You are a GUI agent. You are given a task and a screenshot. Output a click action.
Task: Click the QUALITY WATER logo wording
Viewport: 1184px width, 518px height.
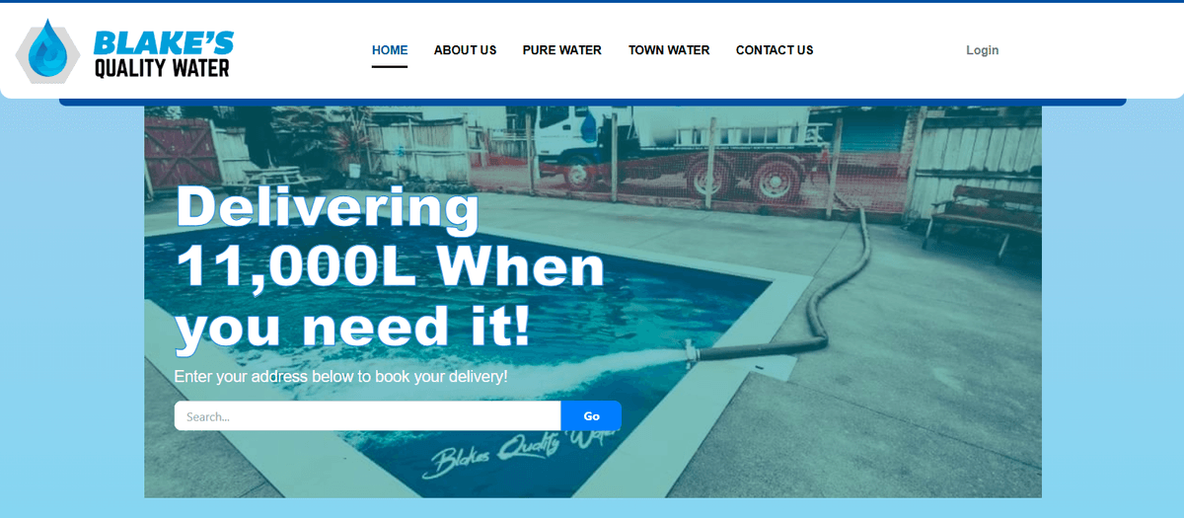coord(162,68)
